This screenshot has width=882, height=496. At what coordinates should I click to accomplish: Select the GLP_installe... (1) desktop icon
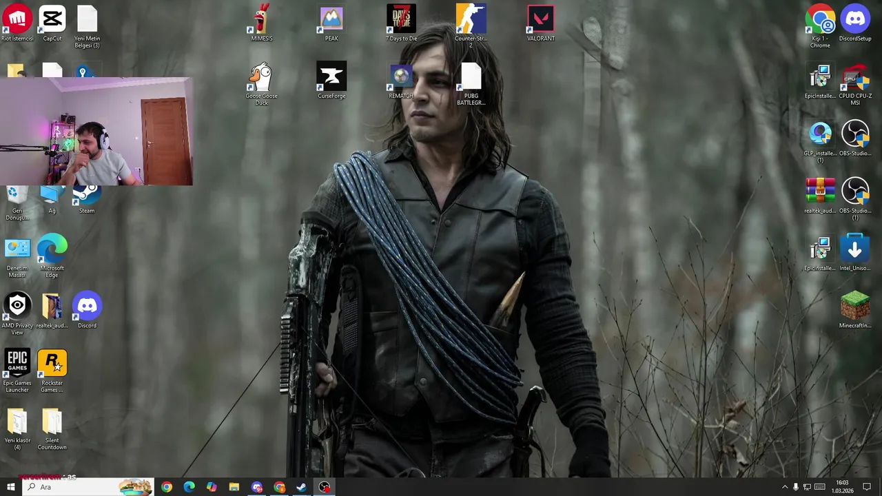[x=820, y=142]
